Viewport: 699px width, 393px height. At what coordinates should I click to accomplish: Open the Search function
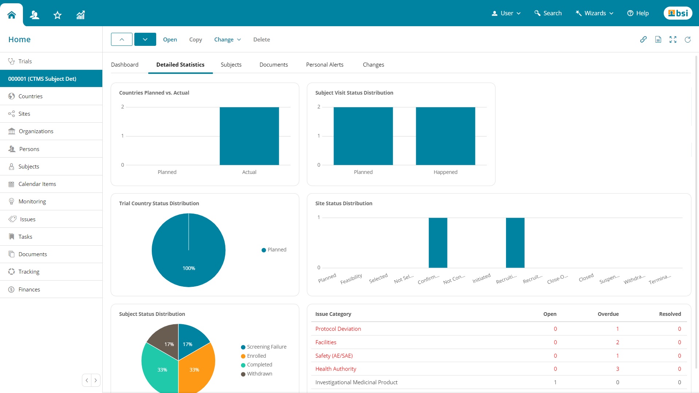(548, 13)
